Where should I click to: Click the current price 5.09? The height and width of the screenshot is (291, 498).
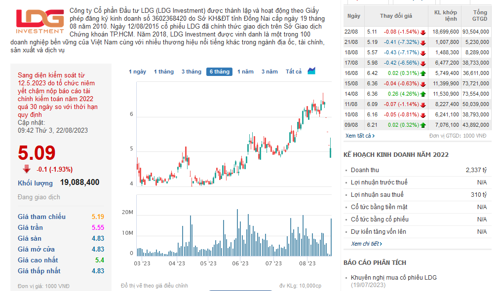37,152
